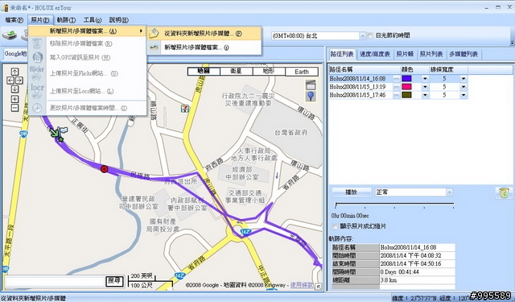Open the 檔案 menu
This screenshot has height=302, width=515.
point(14,20)
